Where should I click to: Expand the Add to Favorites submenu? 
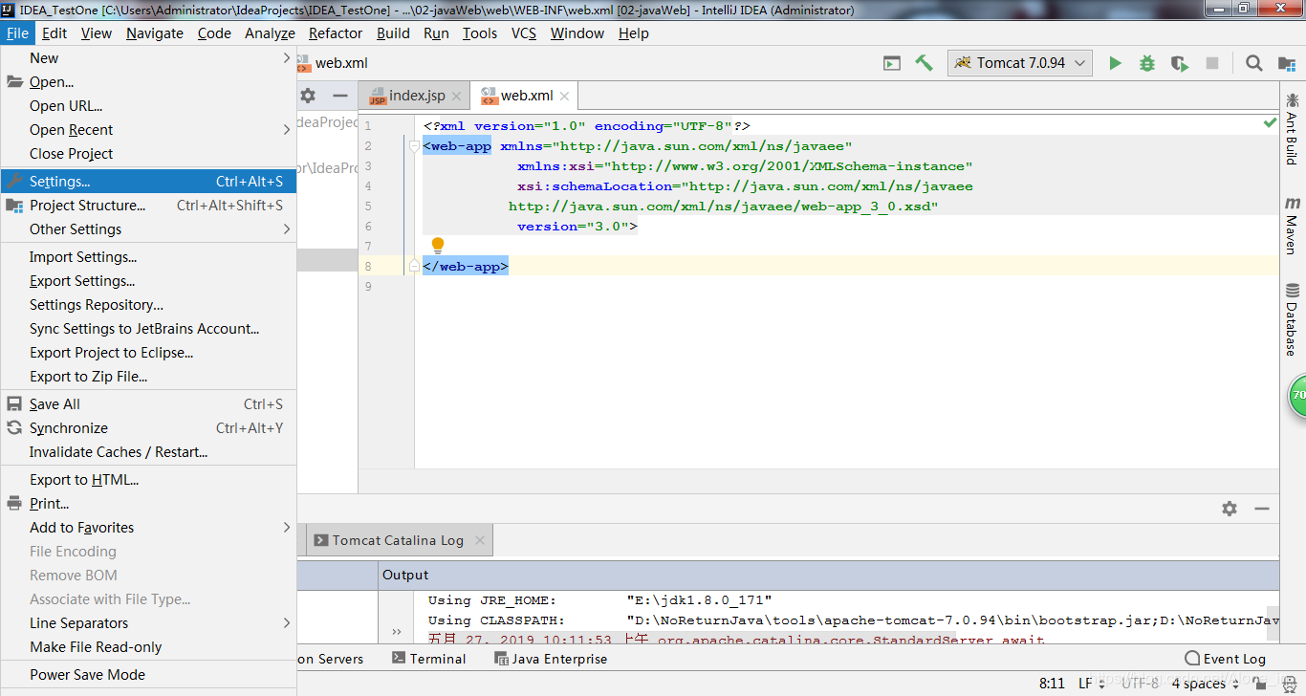point(148,528)
